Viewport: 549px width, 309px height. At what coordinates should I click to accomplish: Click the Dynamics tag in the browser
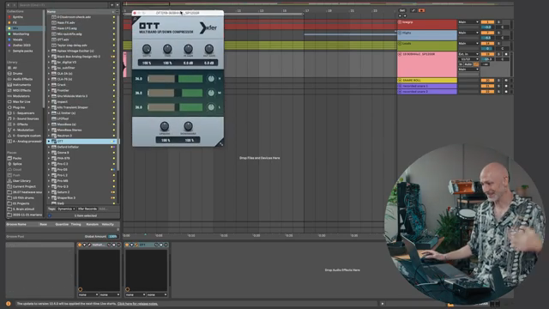(x=66, y=209)
